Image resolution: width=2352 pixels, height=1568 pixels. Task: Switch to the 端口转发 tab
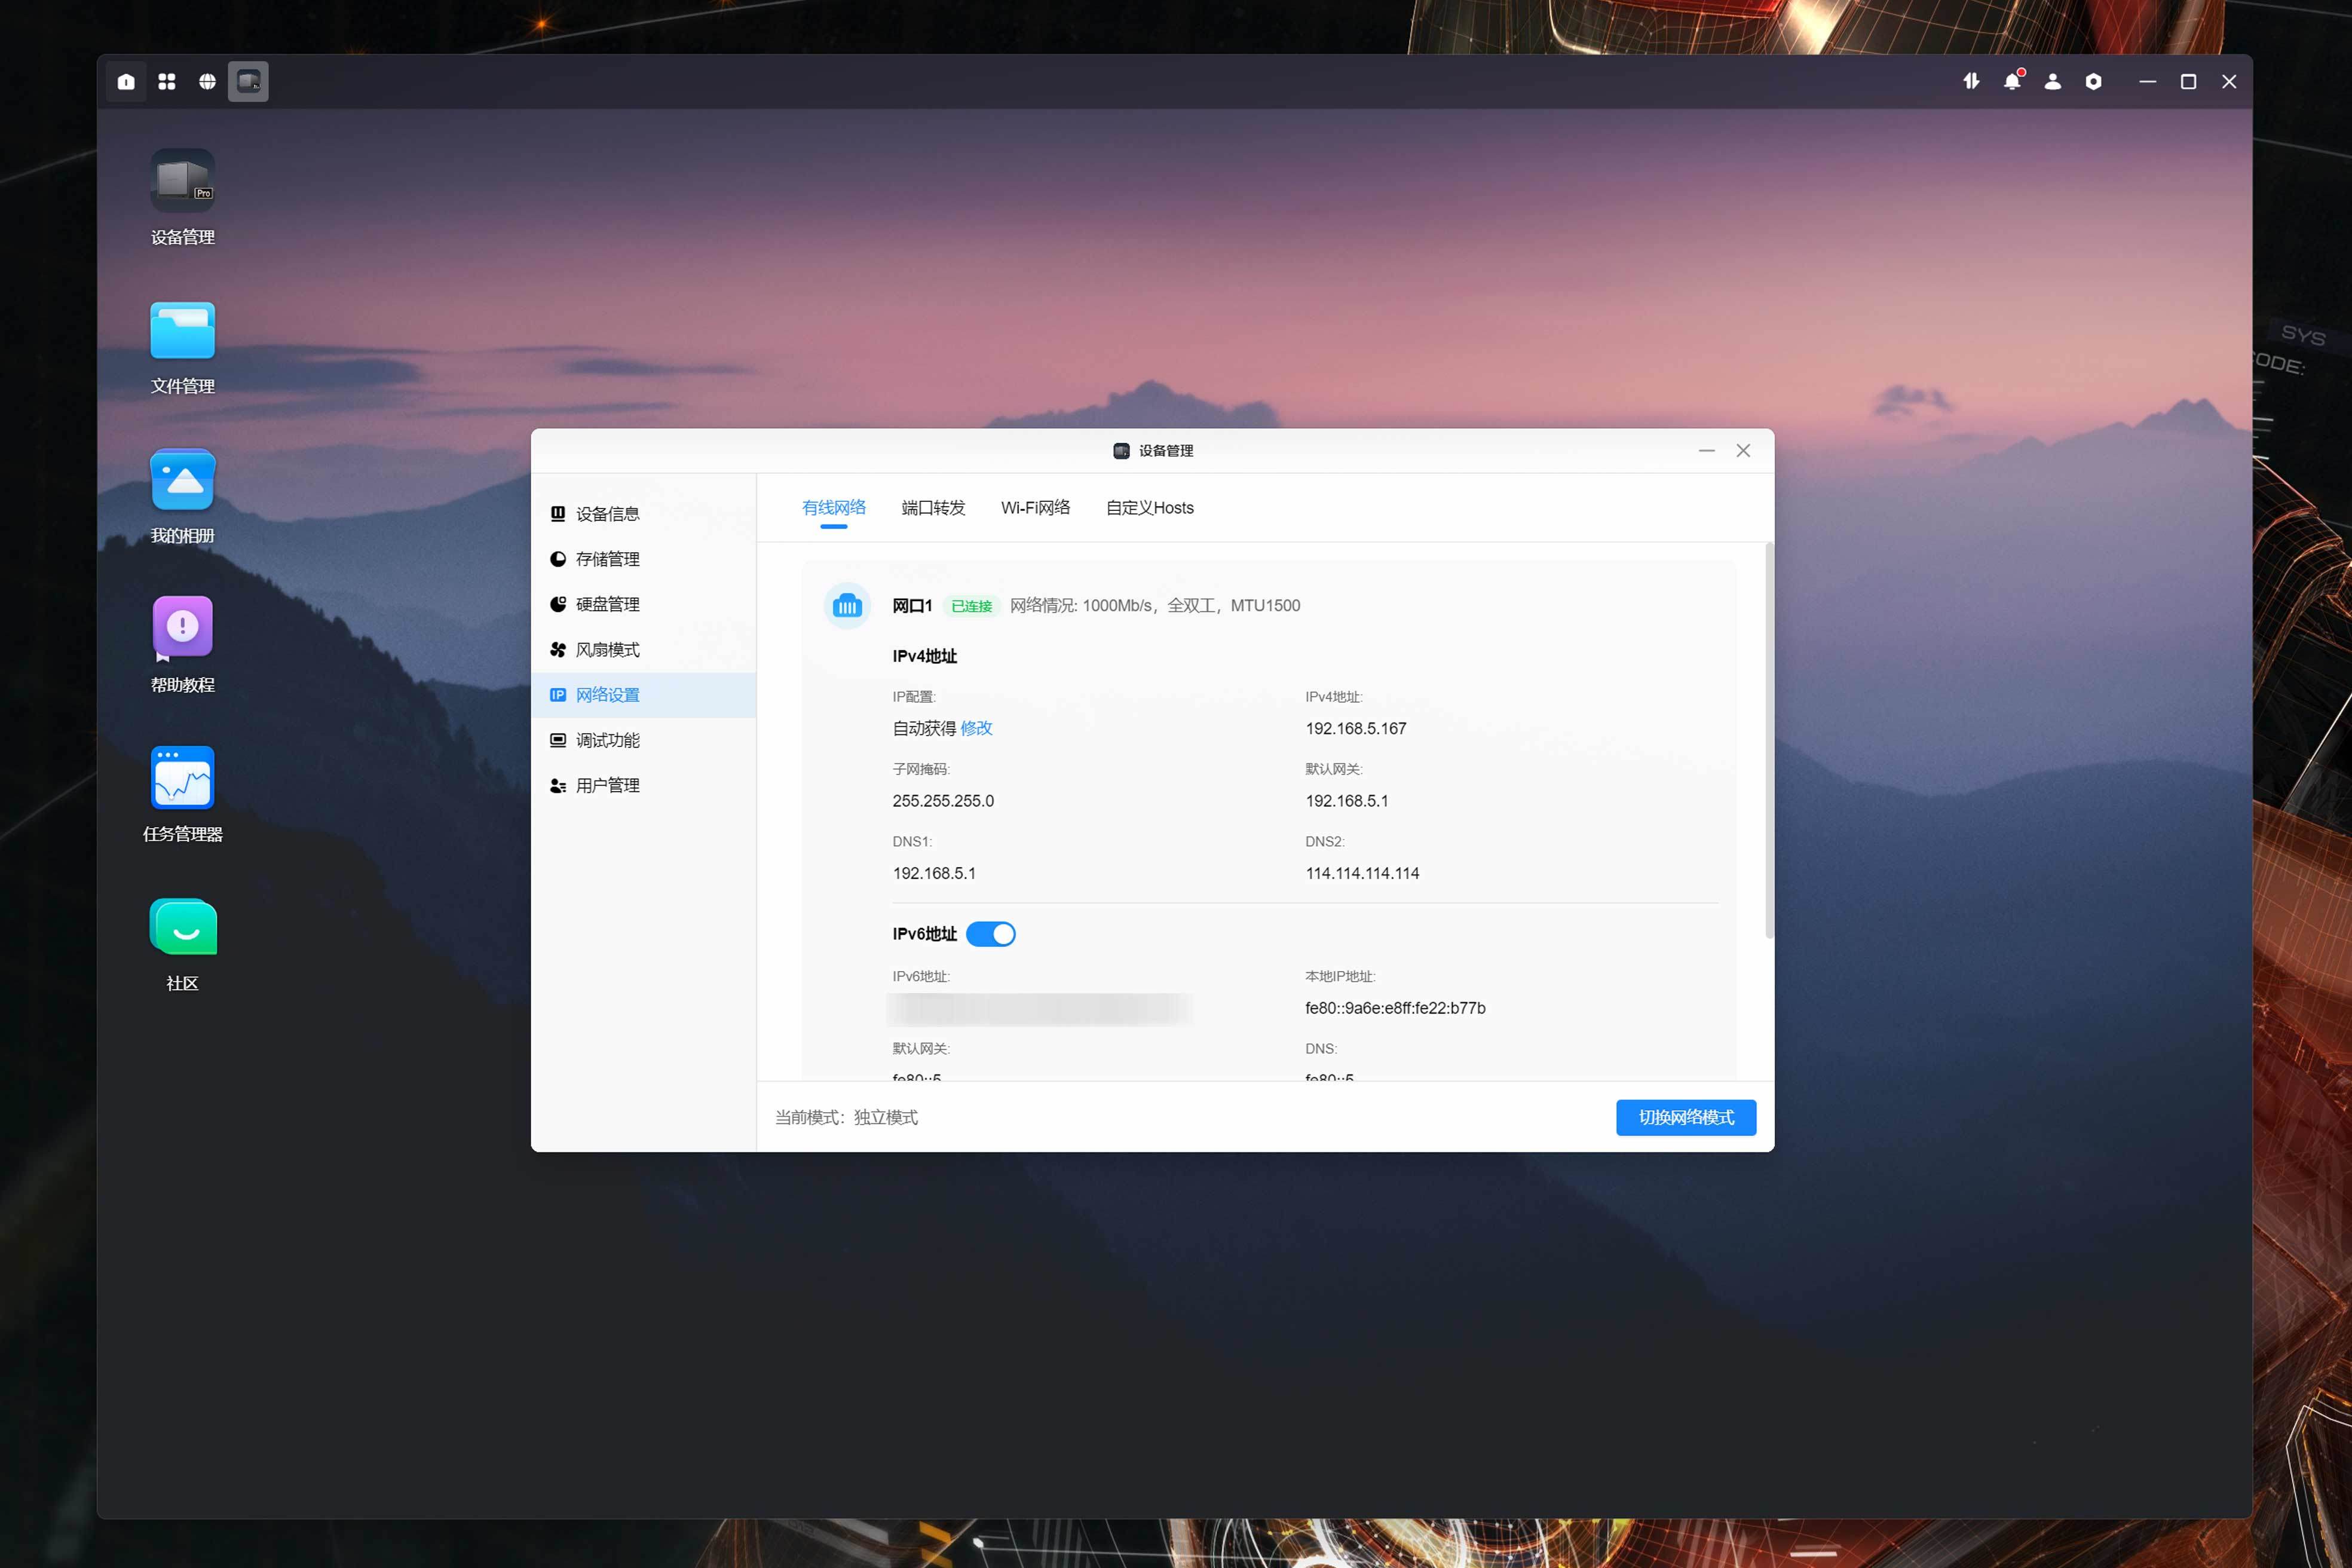933,508
